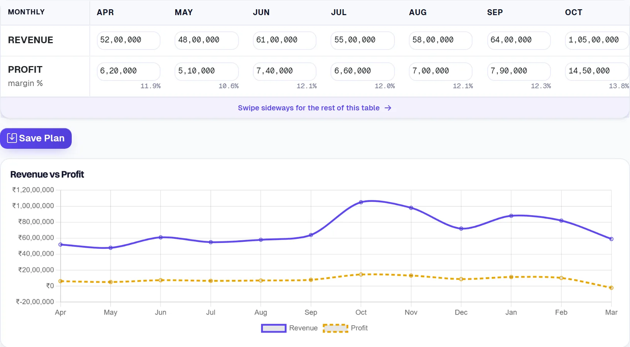Click the REVENUE row label
The width and height of the screenshot is (630, 347).
[x=31, y=40]
